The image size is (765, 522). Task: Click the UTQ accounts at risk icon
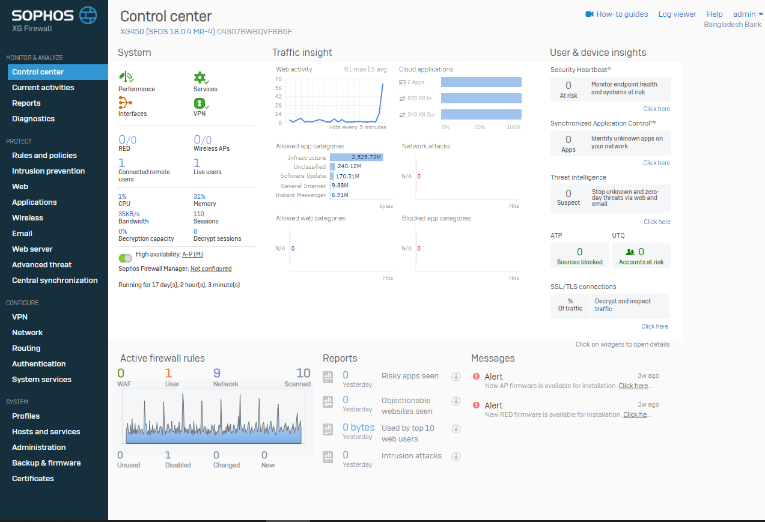click(x=630, y=252)
